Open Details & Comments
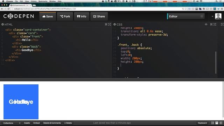 point(52,123)
